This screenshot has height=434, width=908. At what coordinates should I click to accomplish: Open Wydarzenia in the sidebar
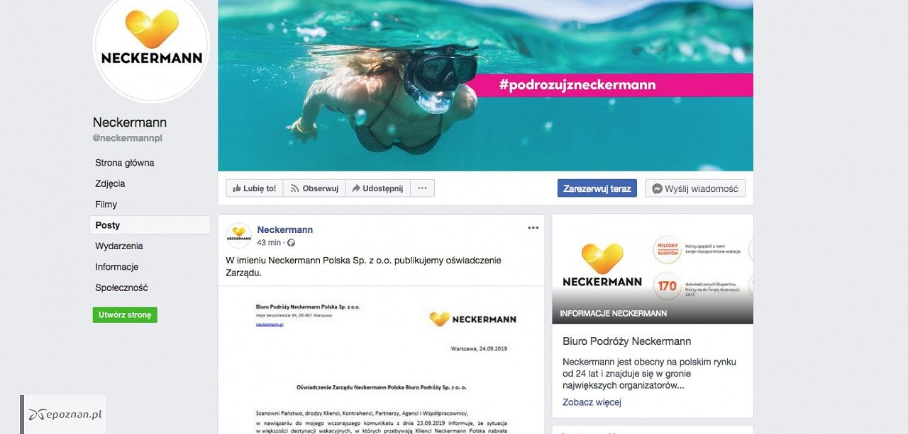coord(119,246)
